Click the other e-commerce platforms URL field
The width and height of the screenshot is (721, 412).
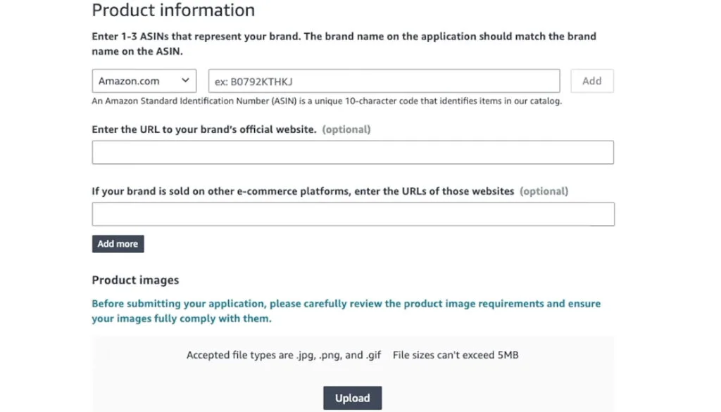pos(352,214)
